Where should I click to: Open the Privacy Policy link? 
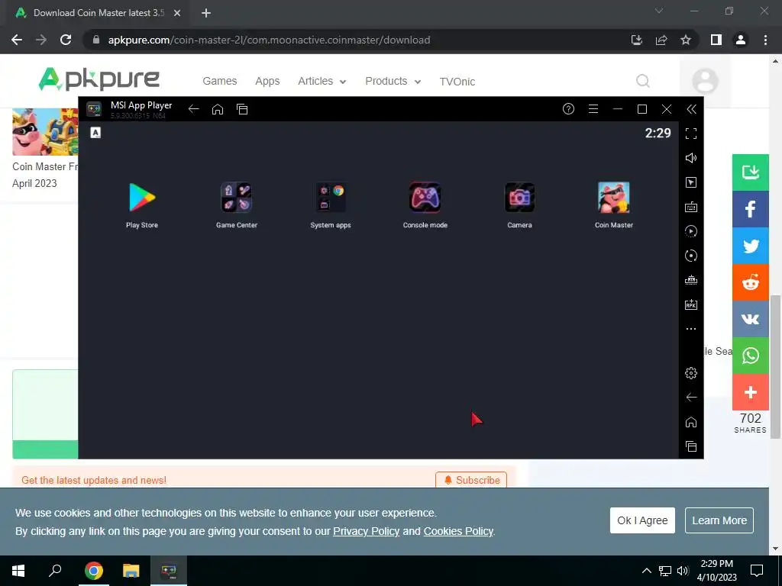(x=366, y=531)
